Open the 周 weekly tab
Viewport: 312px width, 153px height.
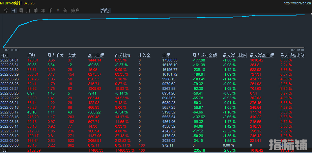21,10
